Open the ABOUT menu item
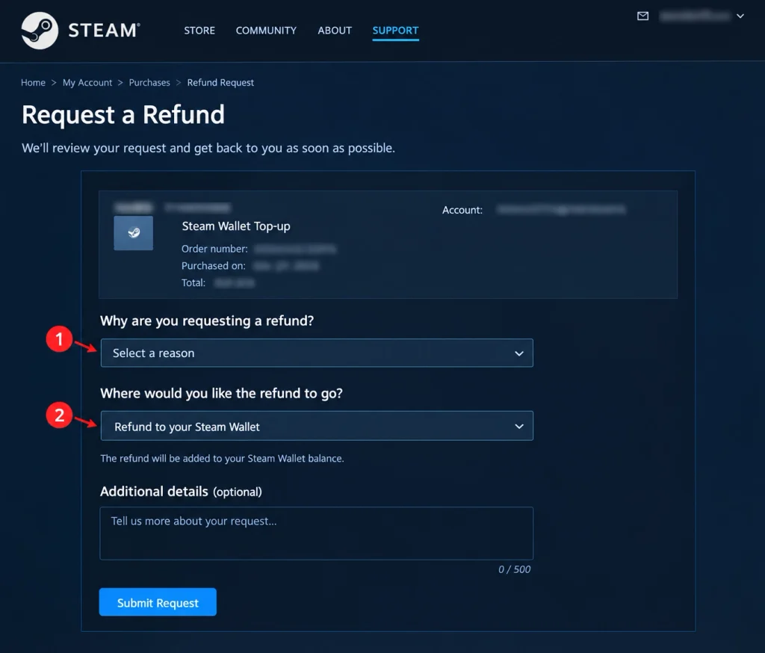This screenshot has width=765, height=653. click(x=335, y=30)
